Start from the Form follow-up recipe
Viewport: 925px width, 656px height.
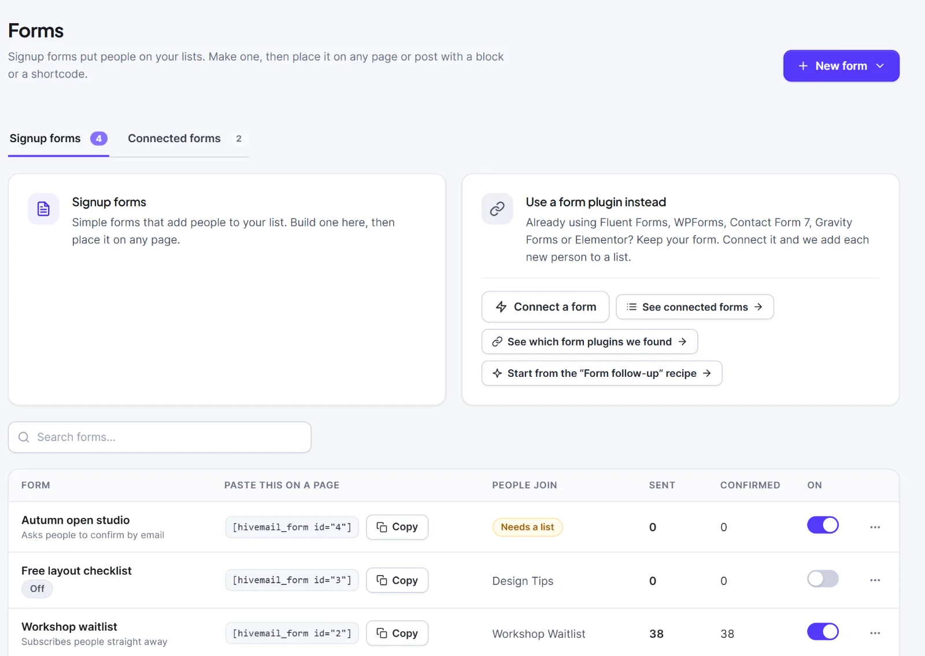coord(602,373)
